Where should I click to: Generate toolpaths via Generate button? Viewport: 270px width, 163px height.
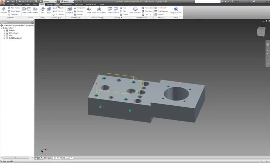pyautogui.click(x=13, y=15)
